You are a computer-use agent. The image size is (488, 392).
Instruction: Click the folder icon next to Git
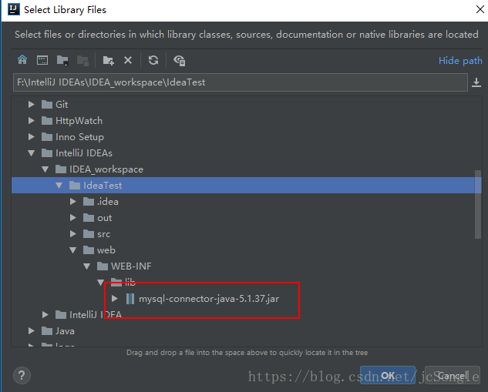(x=47, y=105)
